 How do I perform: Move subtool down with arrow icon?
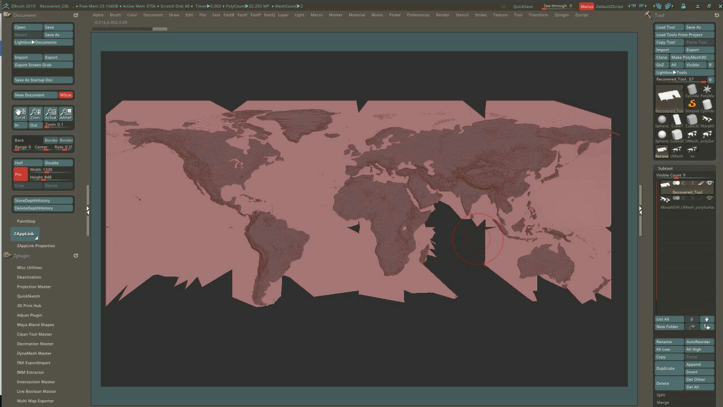point(707,319)
